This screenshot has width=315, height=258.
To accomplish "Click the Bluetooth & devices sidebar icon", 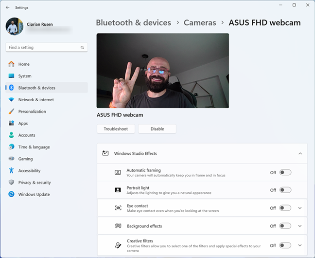I will tap(12, 88).
